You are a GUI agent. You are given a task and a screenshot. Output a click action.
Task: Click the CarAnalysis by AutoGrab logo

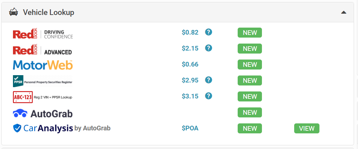[x=61, y=128]
